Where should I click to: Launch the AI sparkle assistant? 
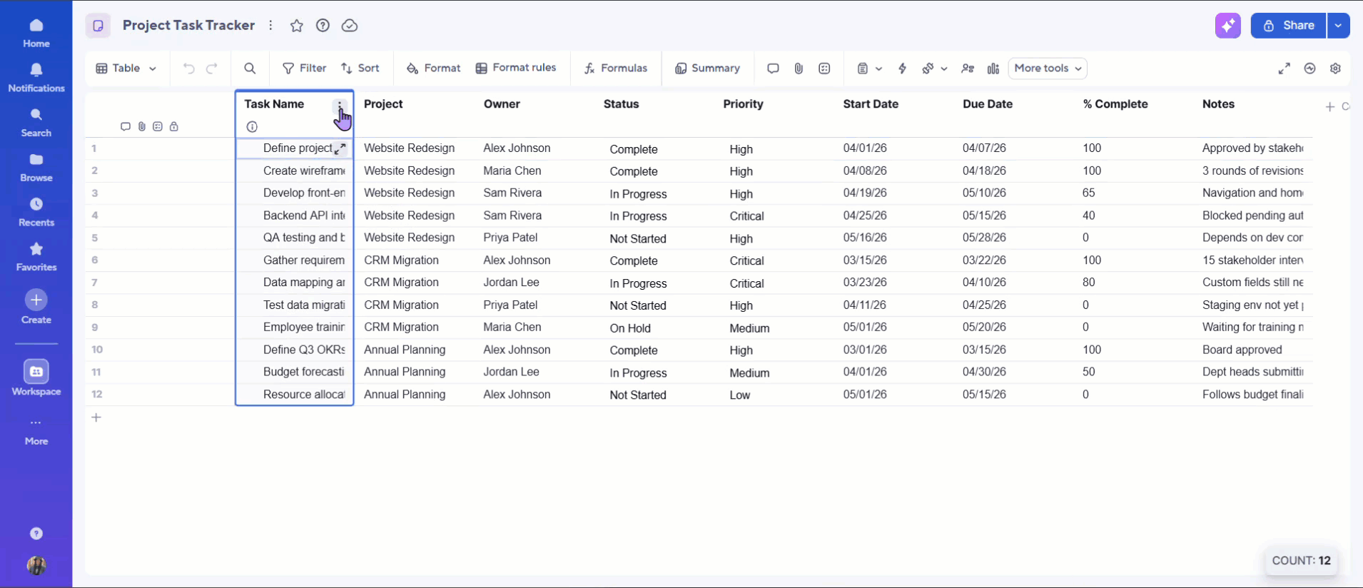(1228, 26)
